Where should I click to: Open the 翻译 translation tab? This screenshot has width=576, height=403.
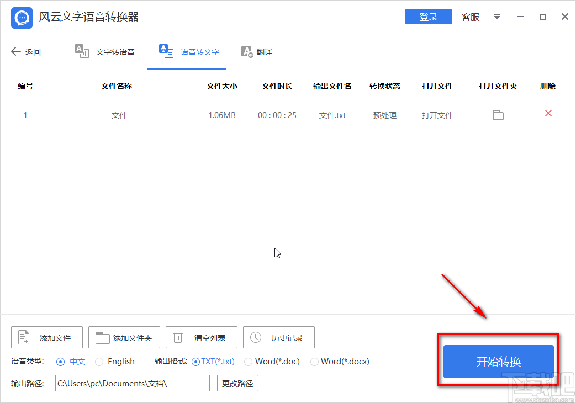click(257, 51)
